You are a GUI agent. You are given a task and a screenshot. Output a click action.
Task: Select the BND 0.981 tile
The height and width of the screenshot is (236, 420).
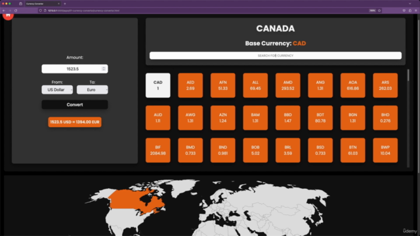click(223, 150)
